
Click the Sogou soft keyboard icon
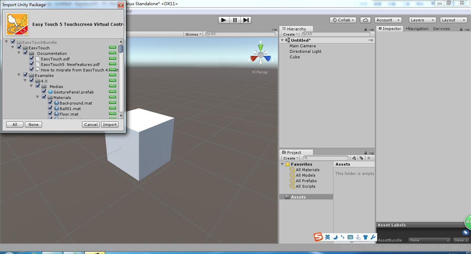(x=350, y=237)
